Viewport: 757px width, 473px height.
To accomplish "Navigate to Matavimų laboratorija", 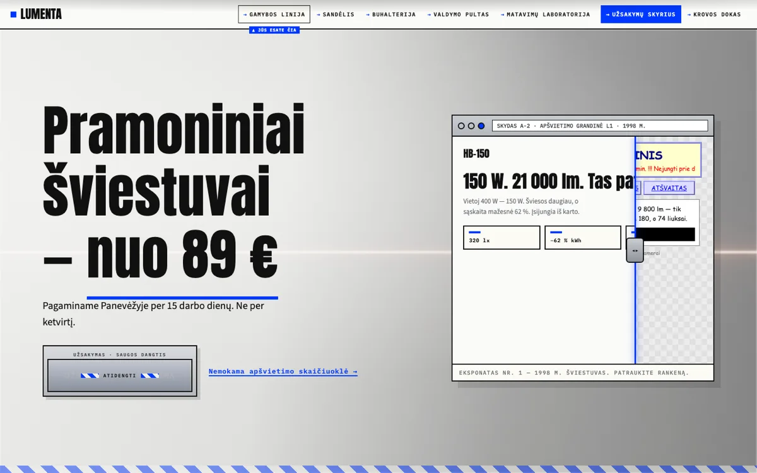I will (x=546, y=15).
